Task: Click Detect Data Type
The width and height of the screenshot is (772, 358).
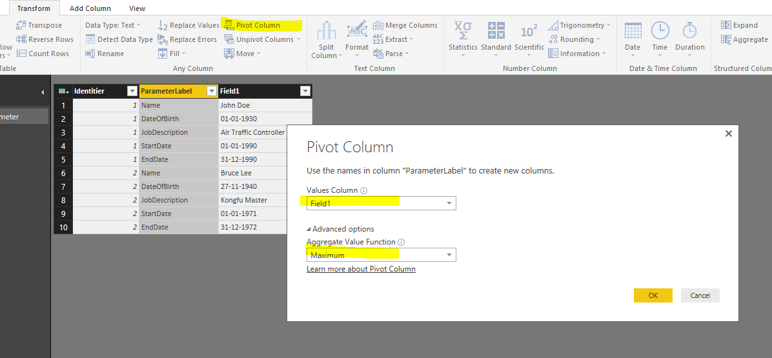Action: click(119, 39)
